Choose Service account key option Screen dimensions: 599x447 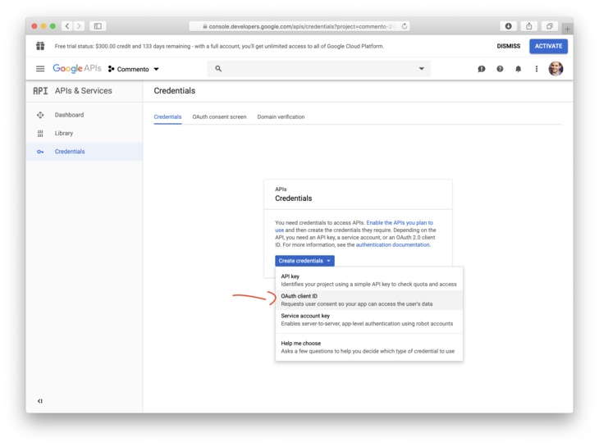369,320
